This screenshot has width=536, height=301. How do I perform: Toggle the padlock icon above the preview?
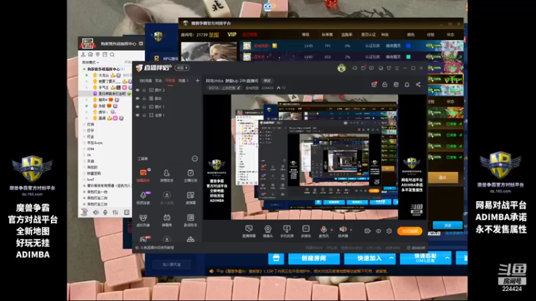point(385,84)
